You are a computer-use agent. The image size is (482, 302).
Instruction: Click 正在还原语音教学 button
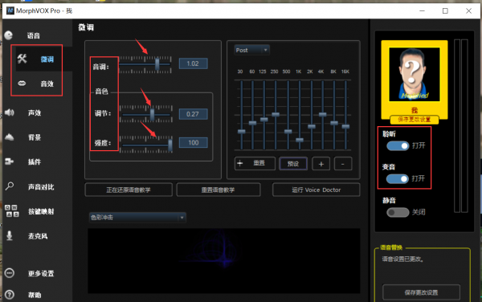(129, 190)
